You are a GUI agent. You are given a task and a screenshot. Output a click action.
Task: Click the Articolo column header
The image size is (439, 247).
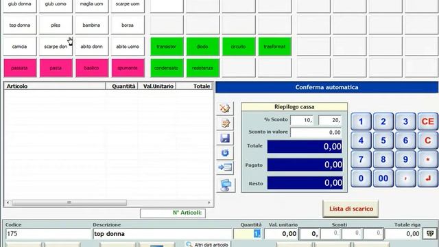tap(55, 86)
